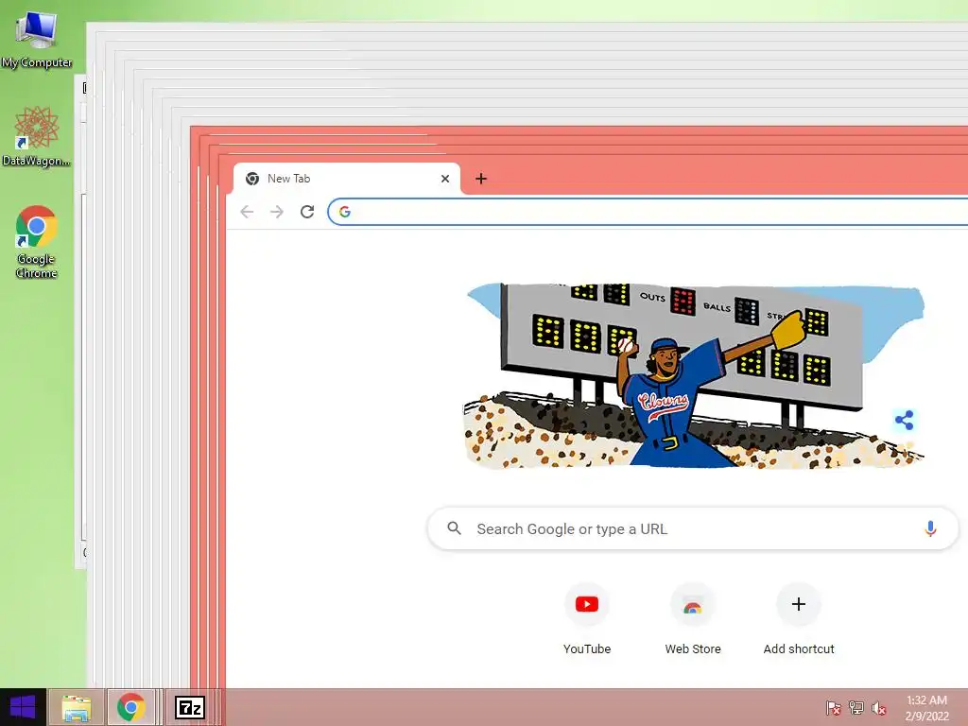968x726 pixels.
Task: Click the Chrome back arrow button
Action: tap(247, 212)
